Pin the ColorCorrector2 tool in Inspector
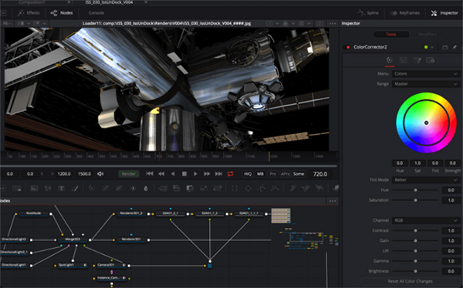Screen dimensions: 463x288 pyautogui.click(x=455, y=47)
